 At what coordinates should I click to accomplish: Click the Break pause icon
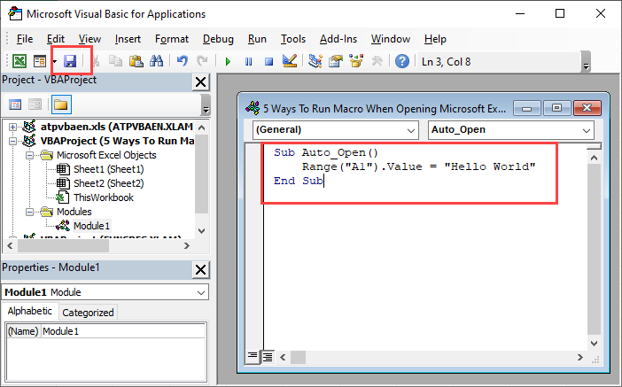tap(248, 61)
